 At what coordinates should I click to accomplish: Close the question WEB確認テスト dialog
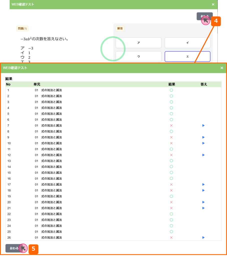[213, 4]
